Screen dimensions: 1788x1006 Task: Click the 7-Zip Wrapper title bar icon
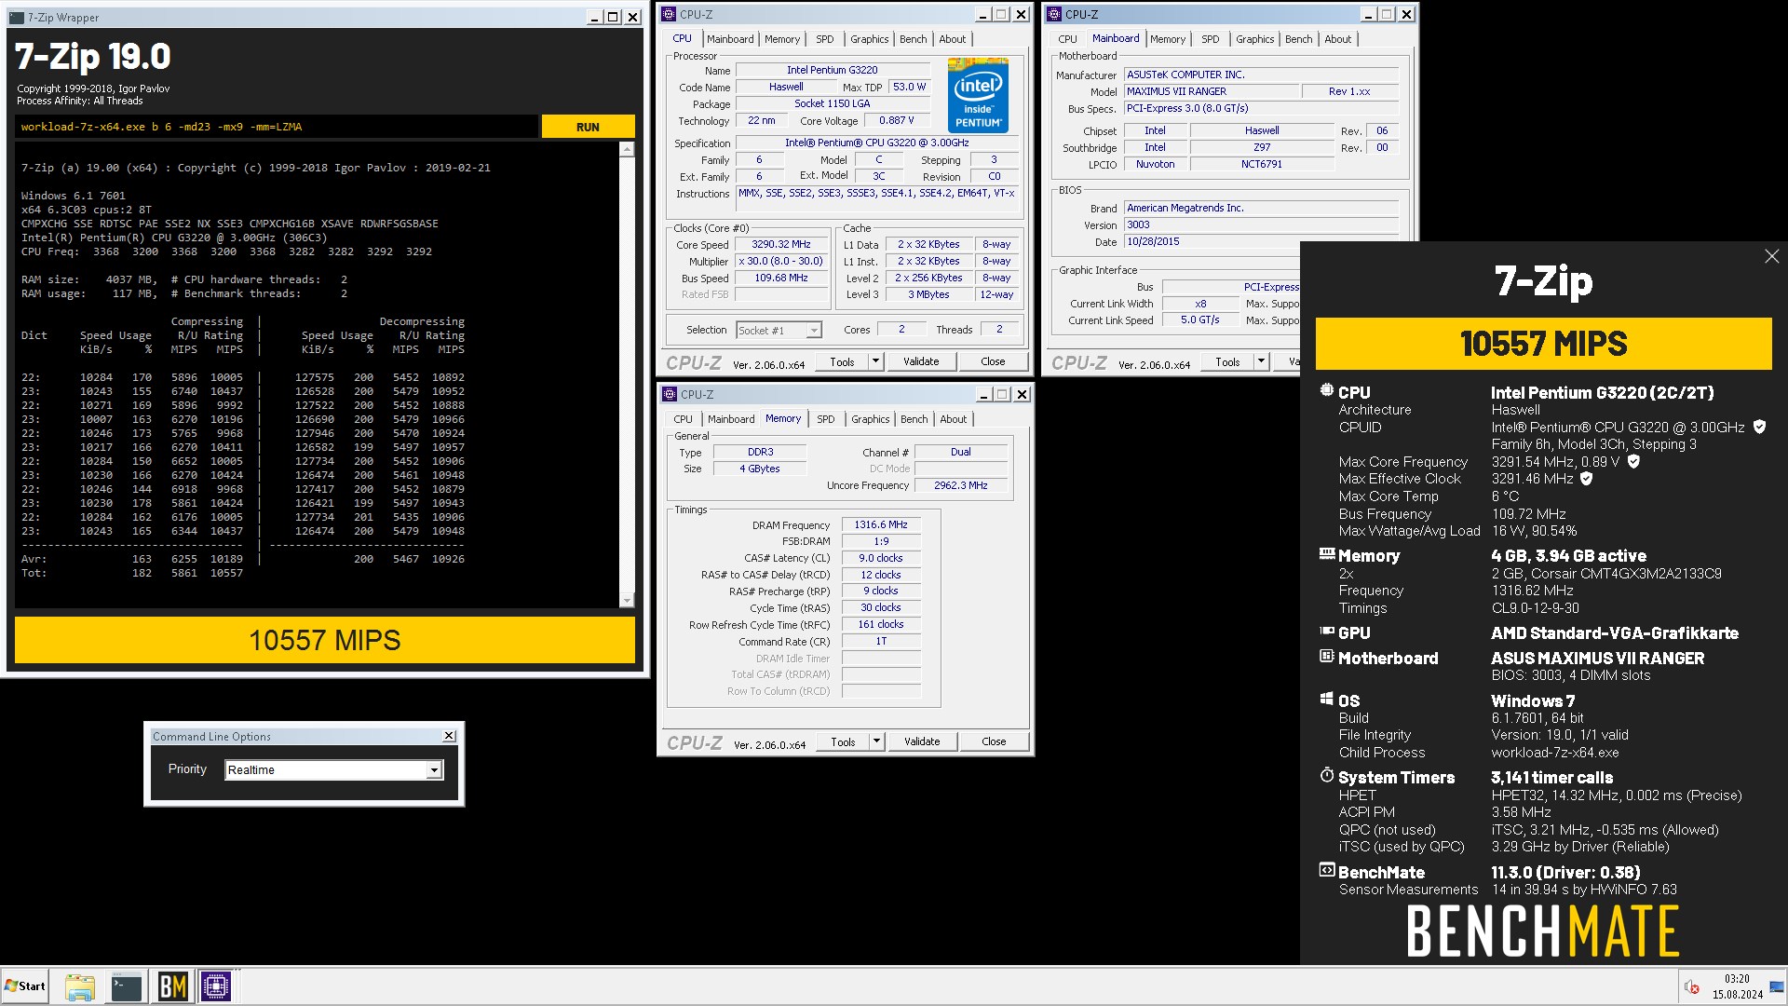coord(16,17)
